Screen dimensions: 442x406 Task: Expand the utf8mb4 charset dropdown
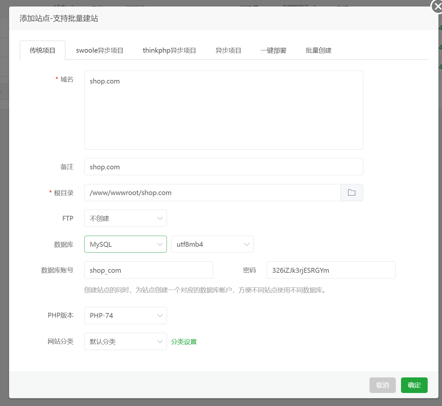pos(212,244)
